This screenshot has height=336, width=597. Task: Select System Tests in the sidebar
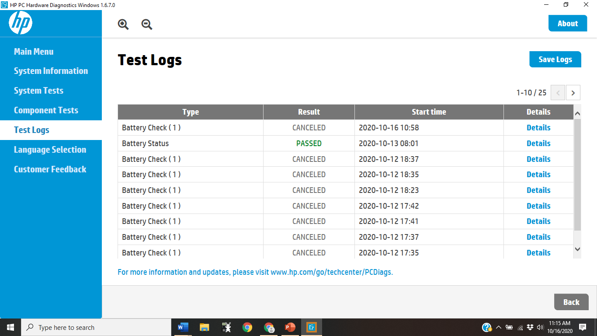click(38, 91)
